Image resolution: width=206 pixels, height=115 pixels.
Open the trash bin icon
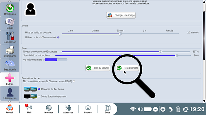[x=178, y=109]
